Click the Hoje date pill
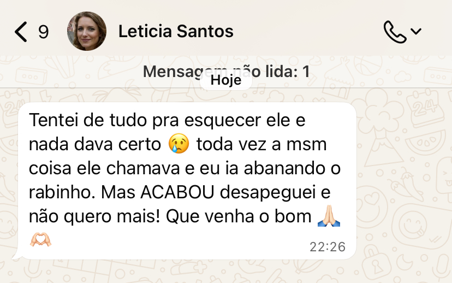Image resolution: width=452 pixels, height=283 pixels. pyautogui.click(x=226, y=80)
